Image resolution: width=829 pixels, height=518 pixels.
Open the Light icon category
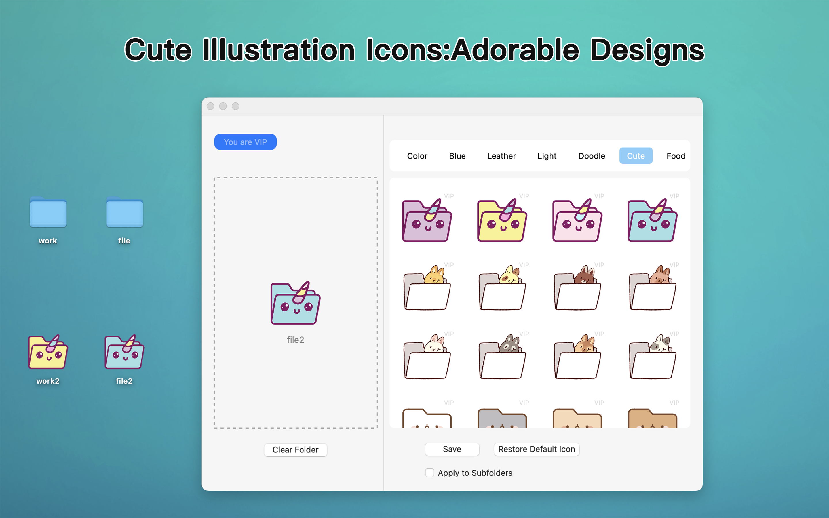tap(547, 156)
